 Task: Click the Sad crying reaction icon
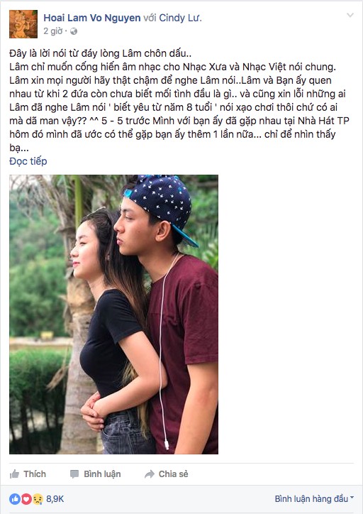(x=38, y=499)
